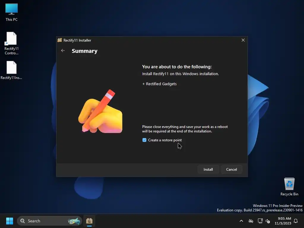This screenshot has width=304, height=228.
Task: Click the Rectify11 Installer taskbar icon
Action: coord(89,221)
